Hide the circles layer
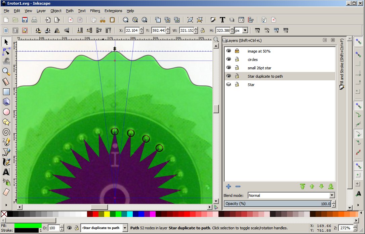The width and height of the screenshot is (365, 234). point(229,60)
